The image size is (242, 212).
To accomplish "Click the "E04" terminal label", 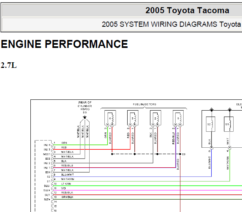I will 48,172.
